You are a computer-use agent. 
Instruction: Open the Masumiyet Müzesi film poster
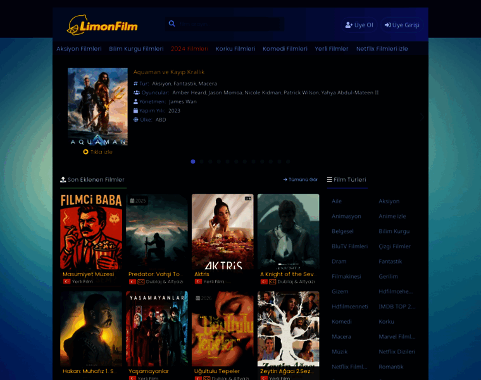91,232
